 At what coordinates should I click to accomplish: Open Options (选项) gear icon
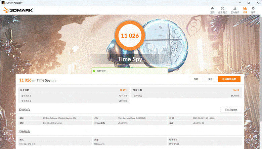pyautogui.click(x=253, y=8)
